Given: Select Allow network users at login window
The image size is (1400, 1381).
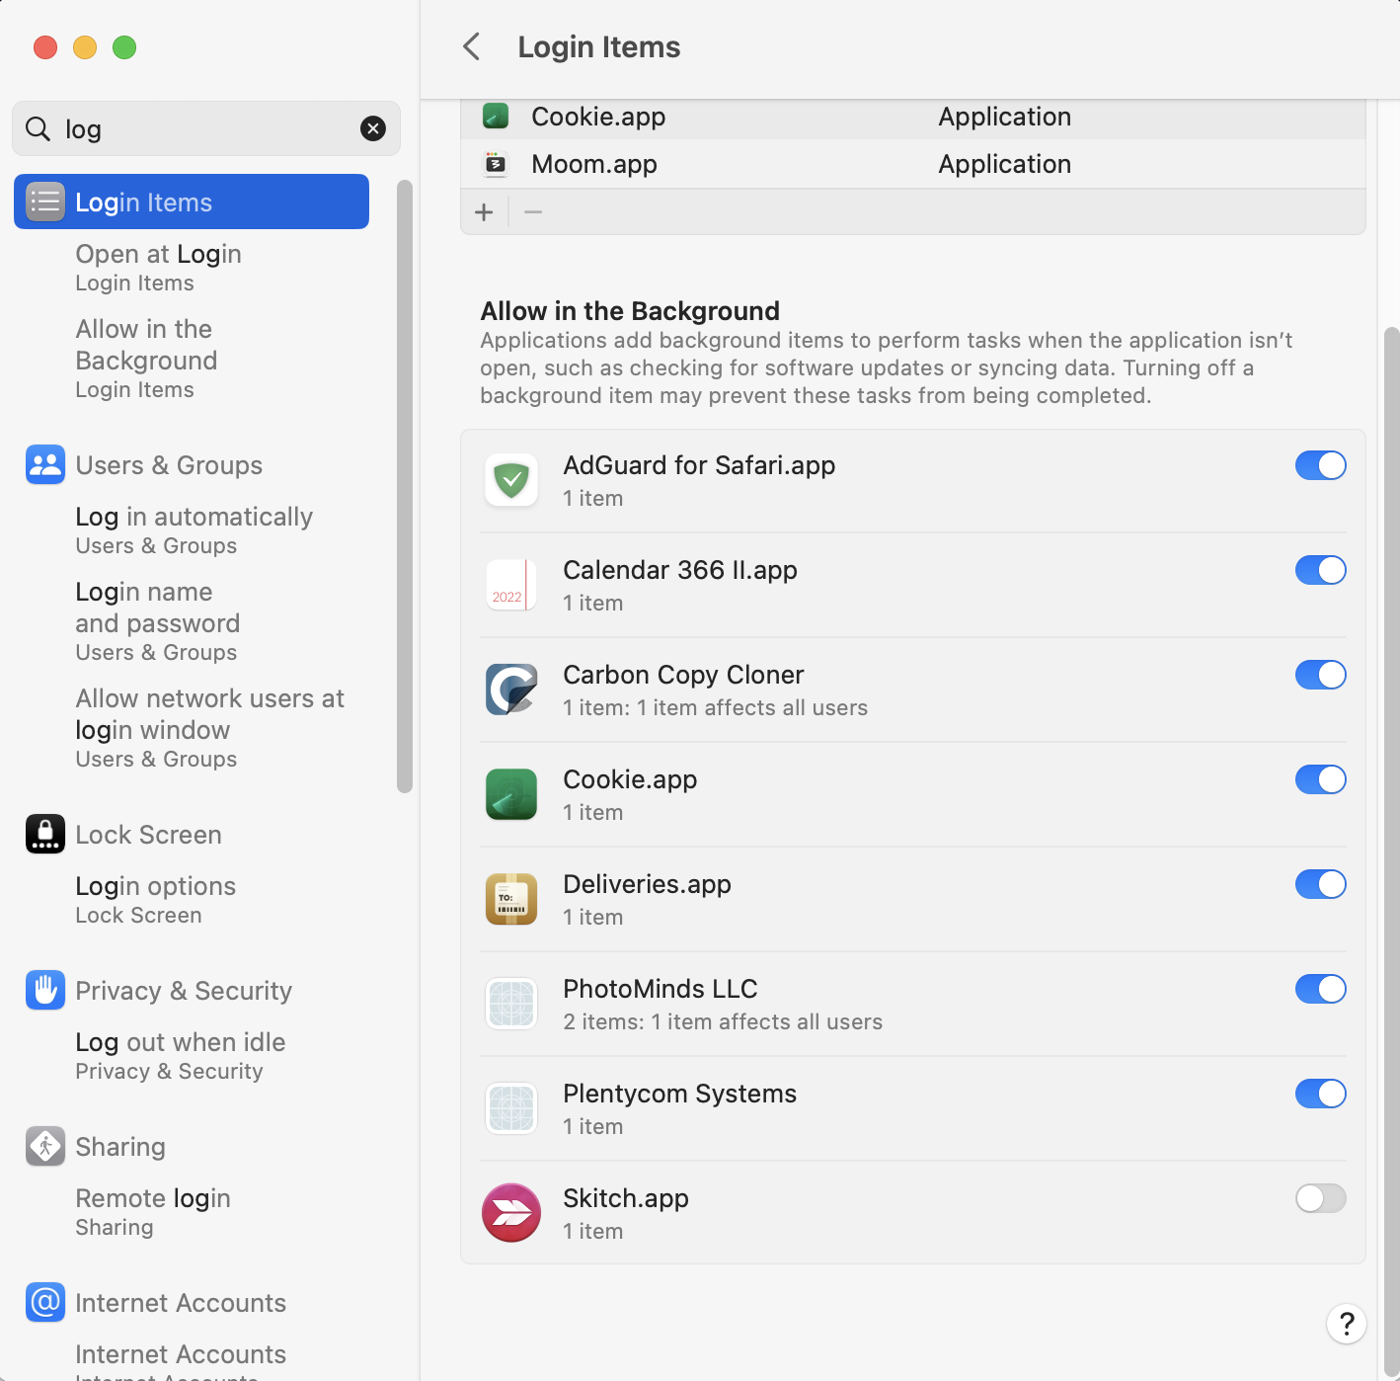Looking at the screenshot, I should (x=210, y=728).
